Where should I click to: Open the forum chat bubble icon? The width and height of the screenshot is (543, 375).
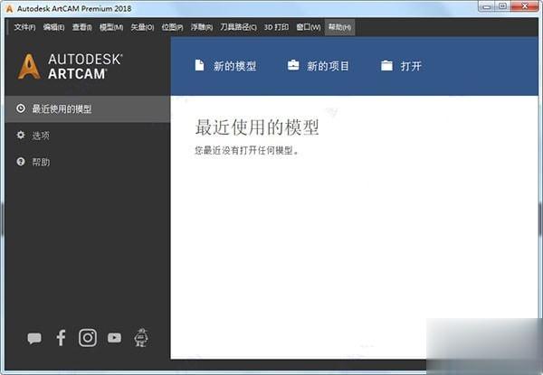(34, 338)
